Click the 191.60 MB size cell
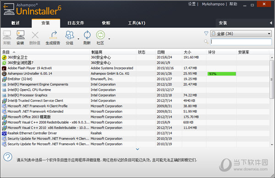 pyautogui.click(x=191, y=58)
